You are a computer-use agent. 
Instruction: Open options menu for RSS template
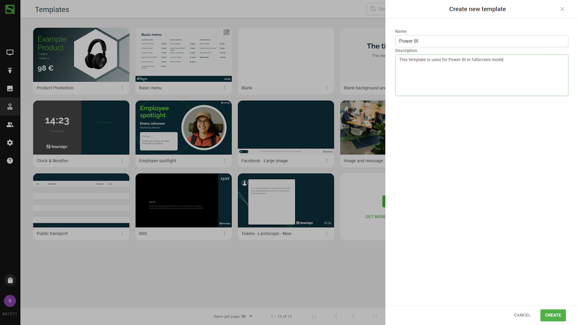click(224, 233)
